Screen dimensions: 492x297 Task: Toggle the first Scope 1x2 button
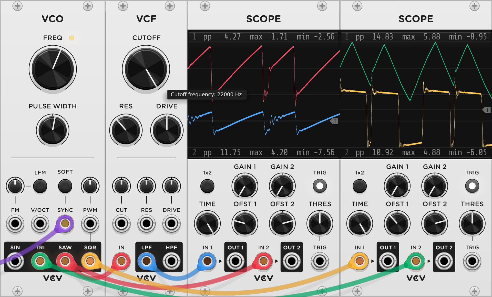[x=207, y=186]
